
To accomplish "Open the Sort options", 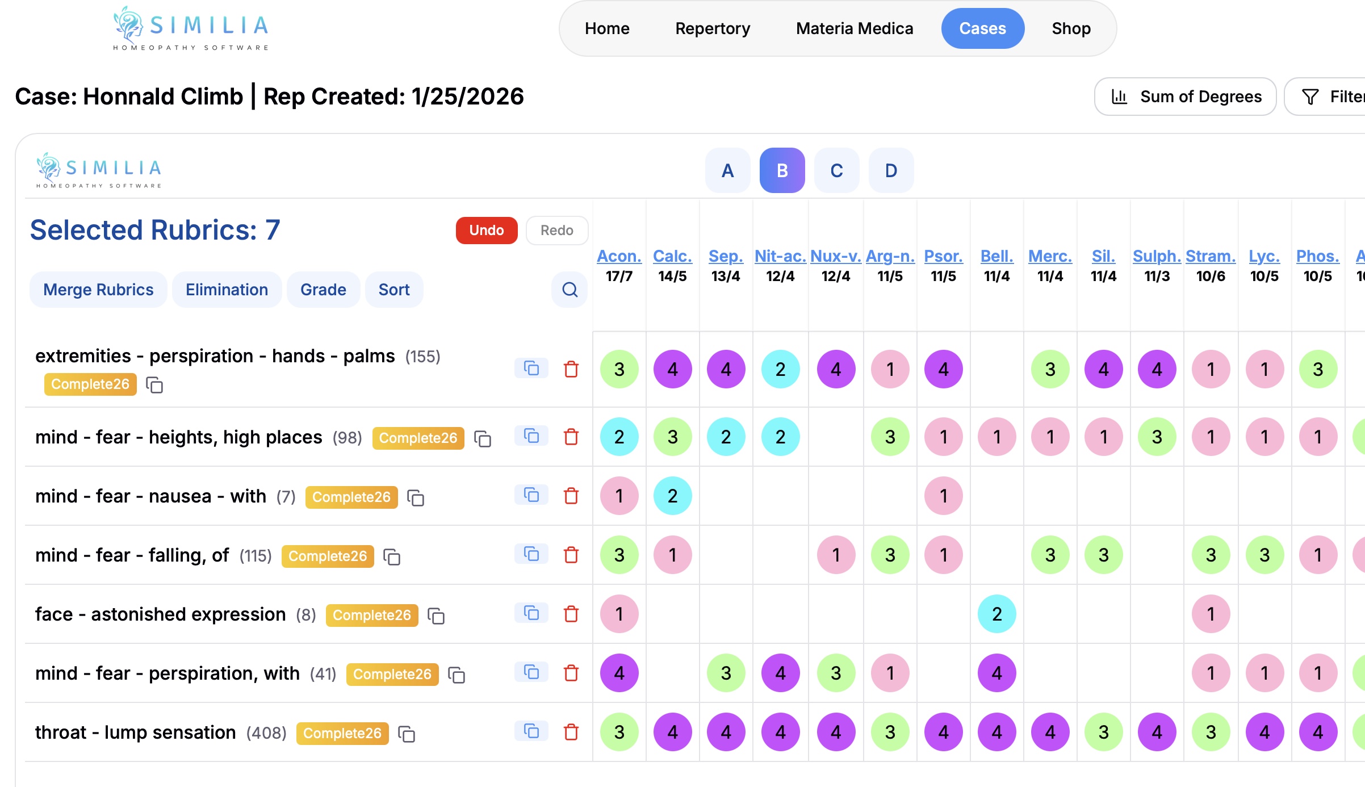I will pos(394,290).
